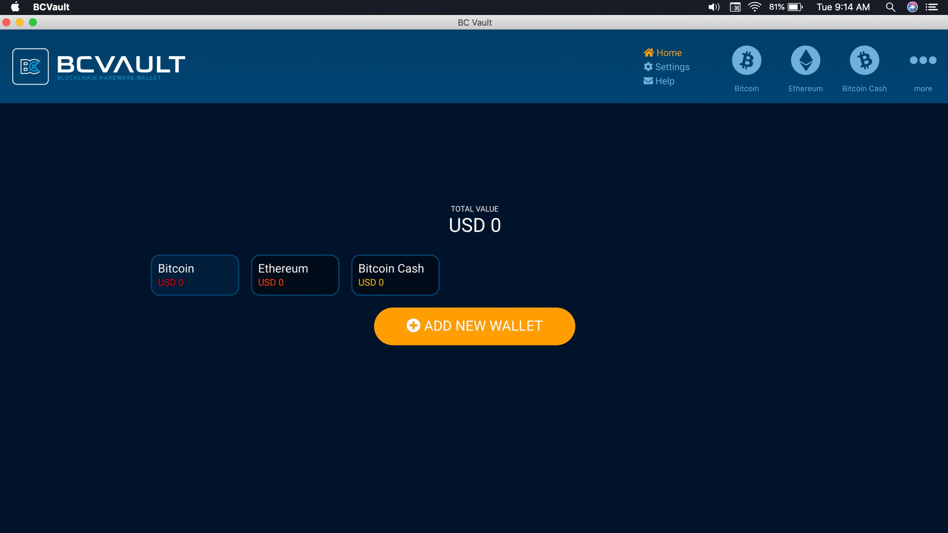Open Help via the envelope icon

pyautogui.click(x=659, y=81)
